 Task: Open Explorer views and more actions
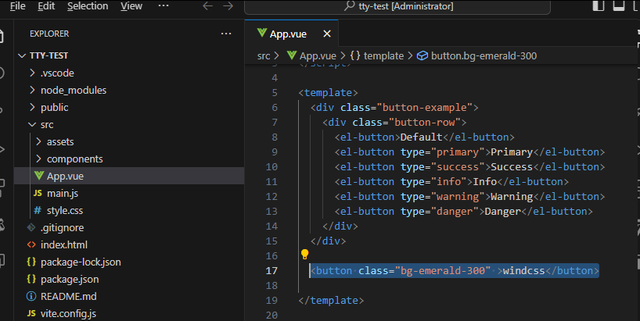[x=226, y=34]
